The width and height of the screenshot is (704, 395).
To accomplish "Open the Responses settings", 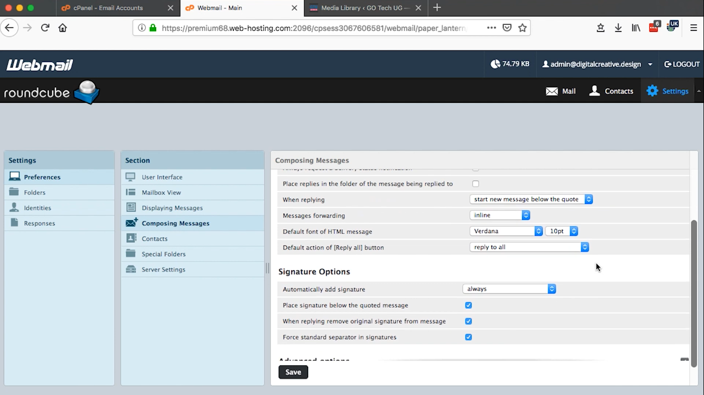I will click(59, 223).
